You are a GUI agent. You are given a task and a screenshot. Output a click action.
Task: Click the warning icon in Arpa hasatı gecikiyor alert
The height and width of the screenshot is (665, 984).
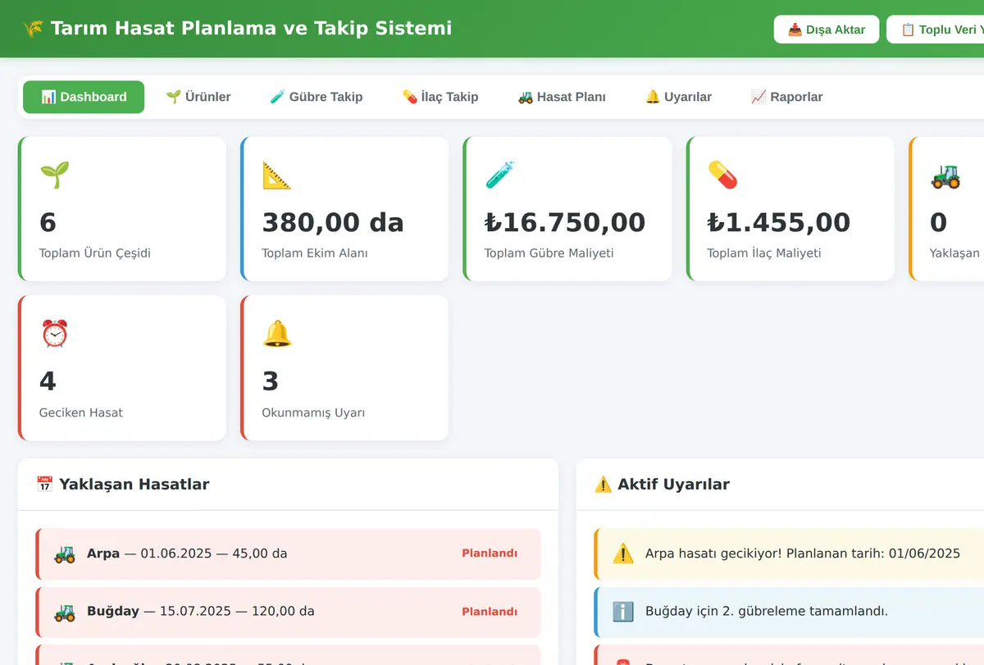(x=623, y=553)
